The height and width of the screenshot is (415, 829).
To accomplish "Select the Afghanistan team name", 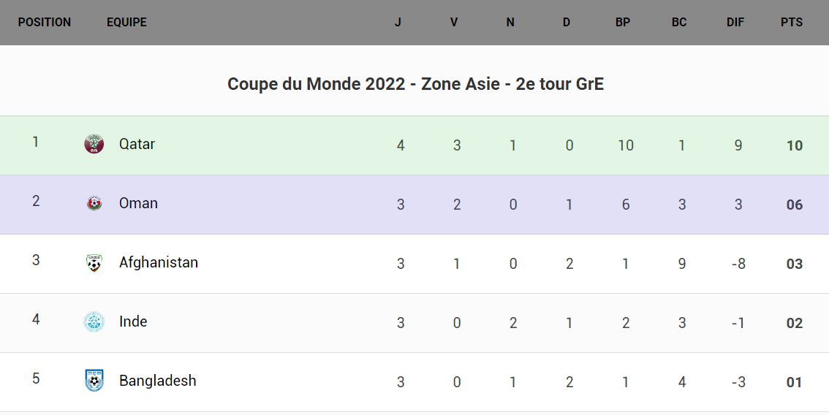I will [159, 262].
